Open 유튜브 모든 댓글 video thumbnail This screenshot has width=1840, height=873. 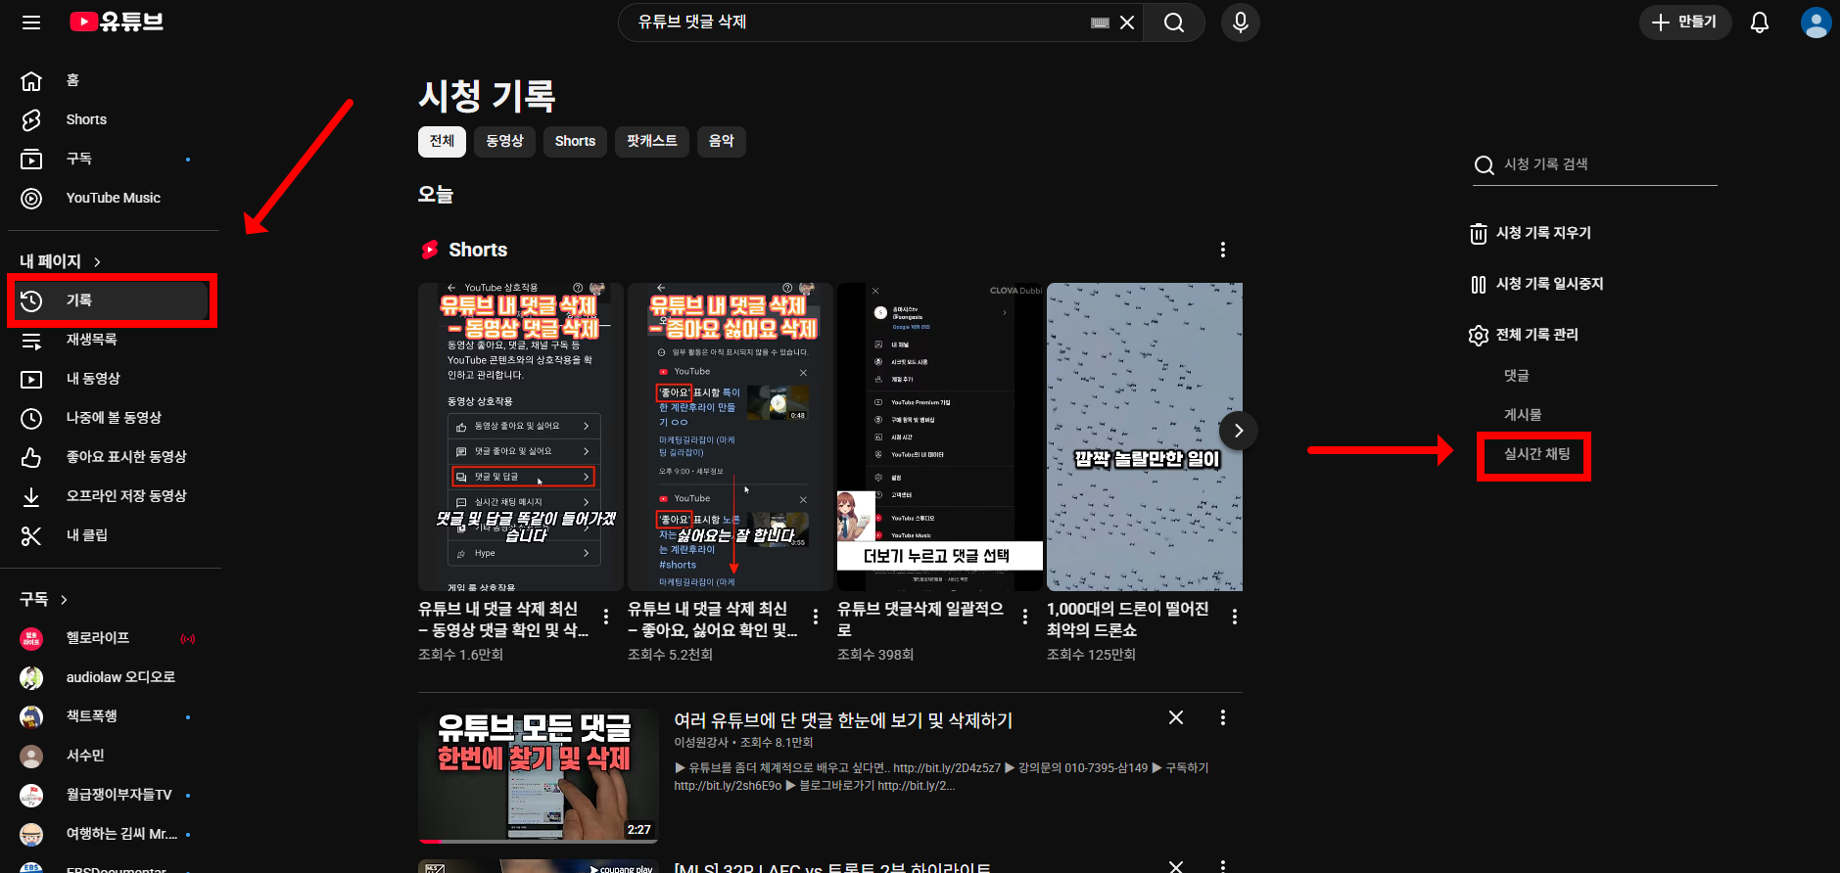tap(539, 775)
